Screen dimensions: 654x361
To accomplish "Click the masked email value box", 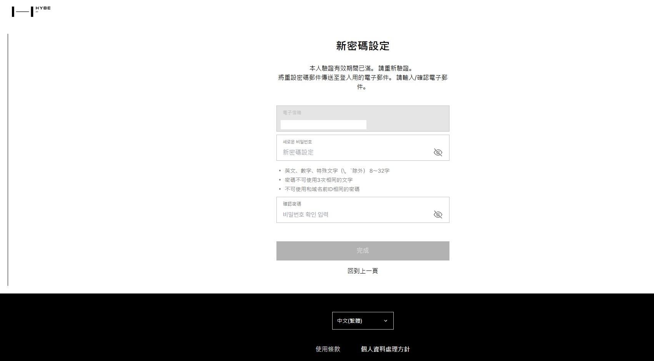I will (x=323, y=125).
